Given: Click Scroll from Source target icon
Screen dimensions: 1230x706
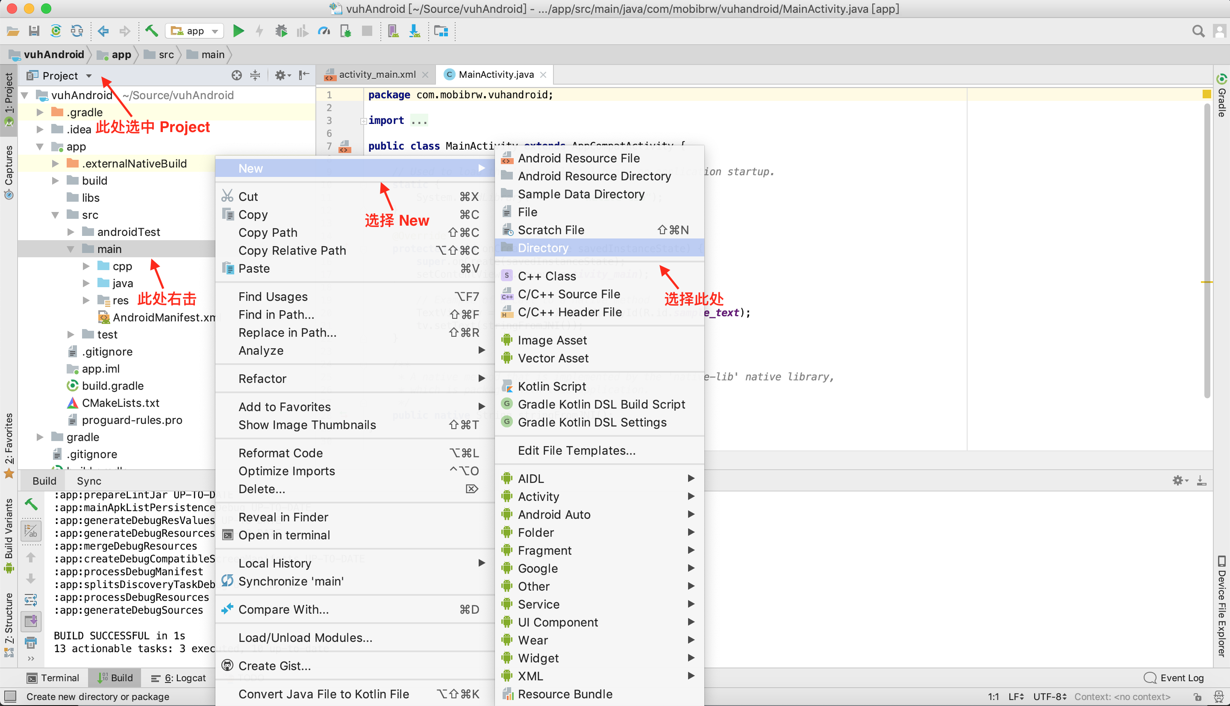Looking at the screenshot, I should [x=237, y=75].
